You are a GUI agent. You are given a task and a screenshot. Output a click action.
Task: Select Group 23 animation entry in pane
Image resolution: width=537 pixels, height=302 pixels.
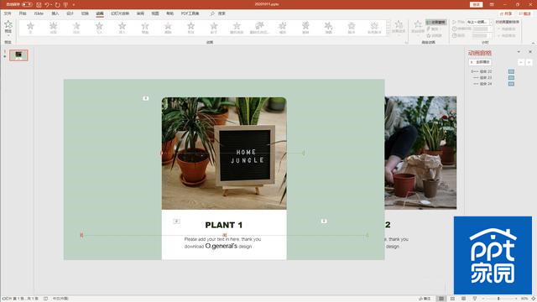[x=493, y=78]
